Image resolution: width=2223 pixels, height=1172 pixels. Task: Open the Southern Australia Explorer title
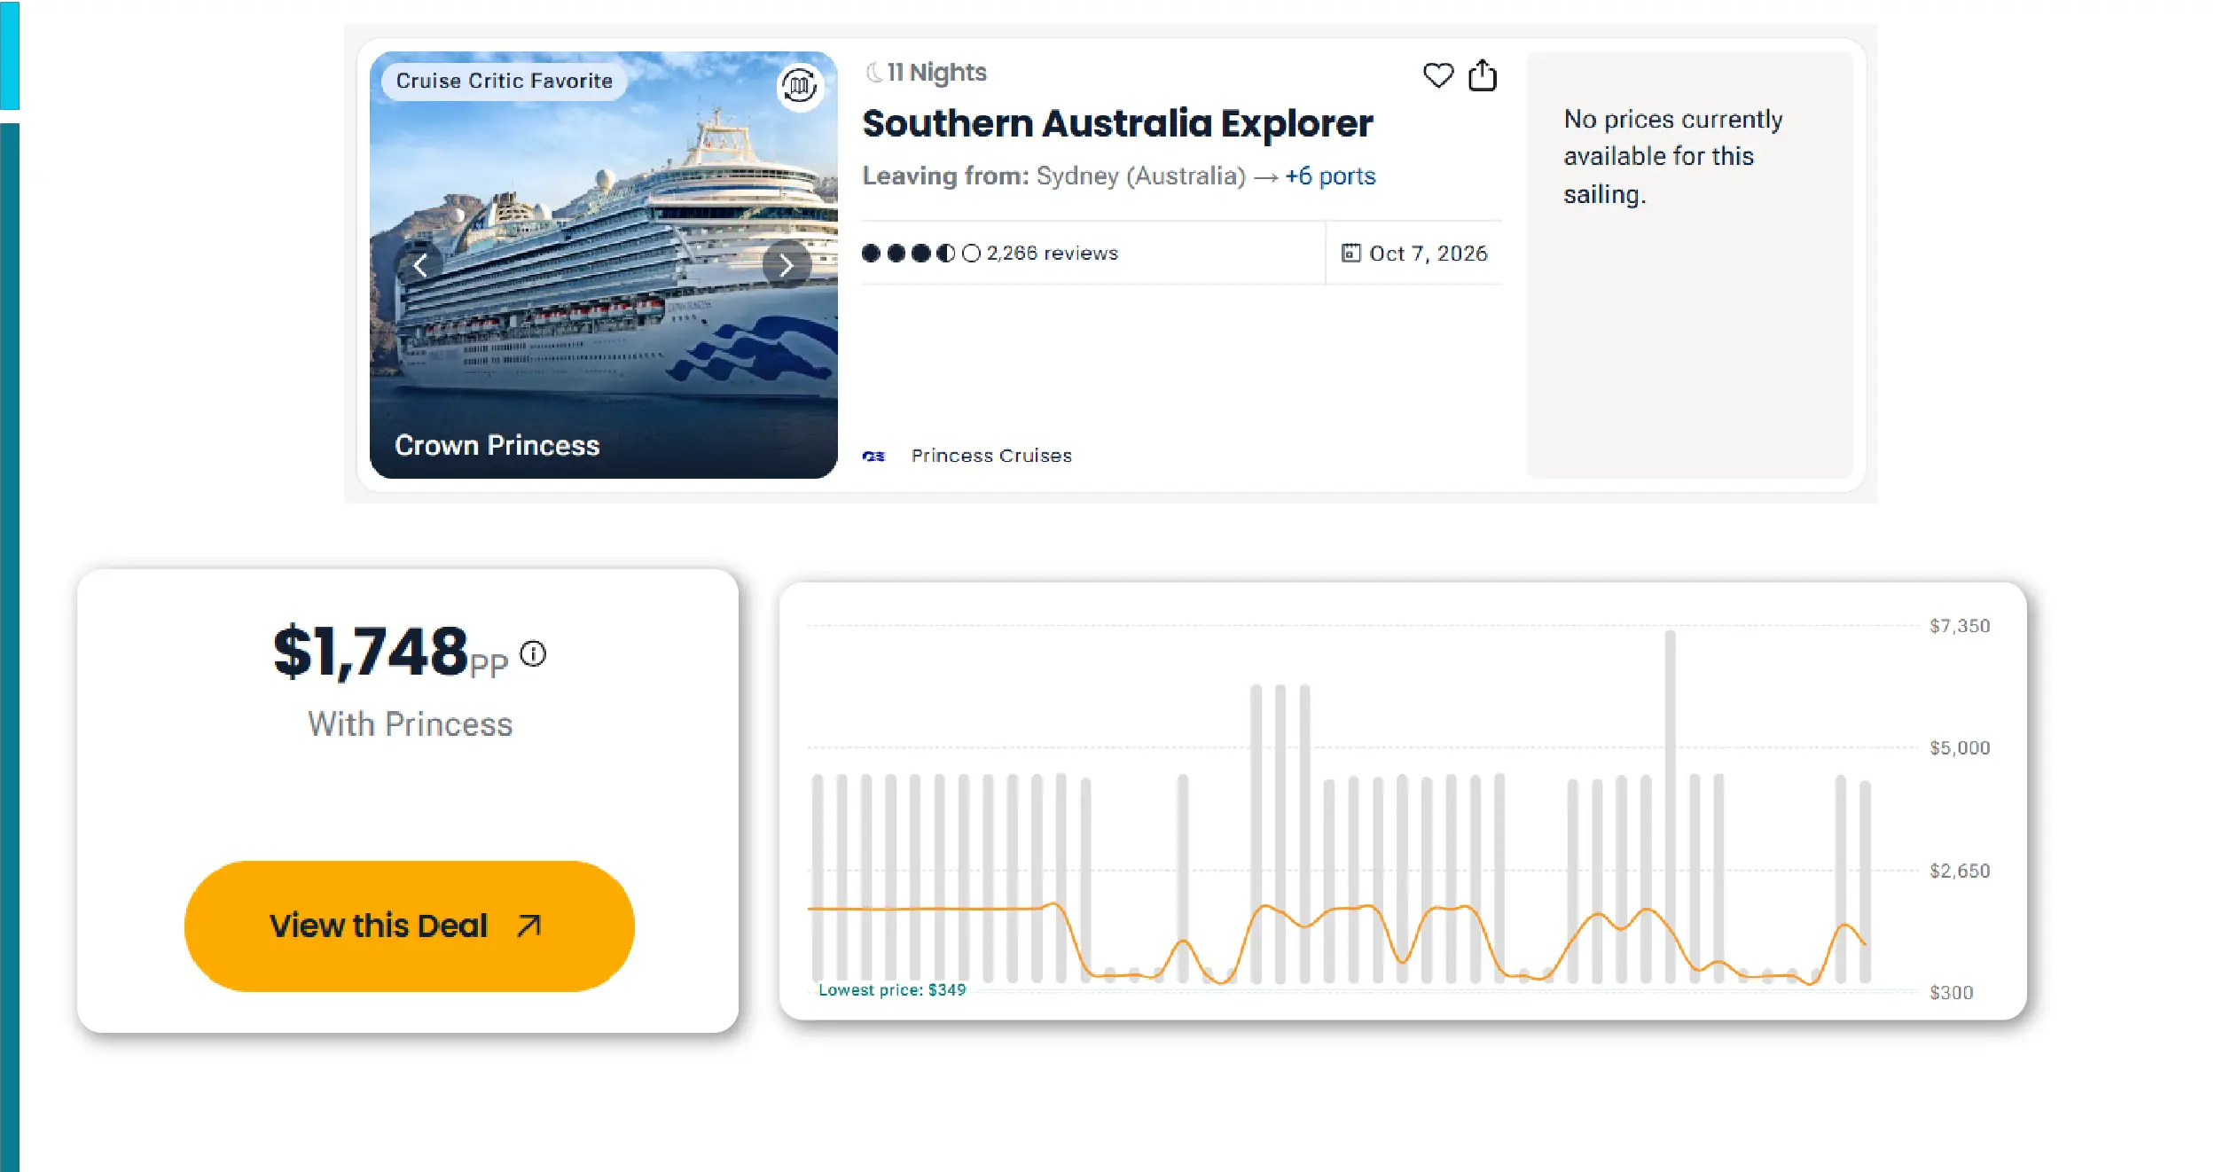[1116, 124]
